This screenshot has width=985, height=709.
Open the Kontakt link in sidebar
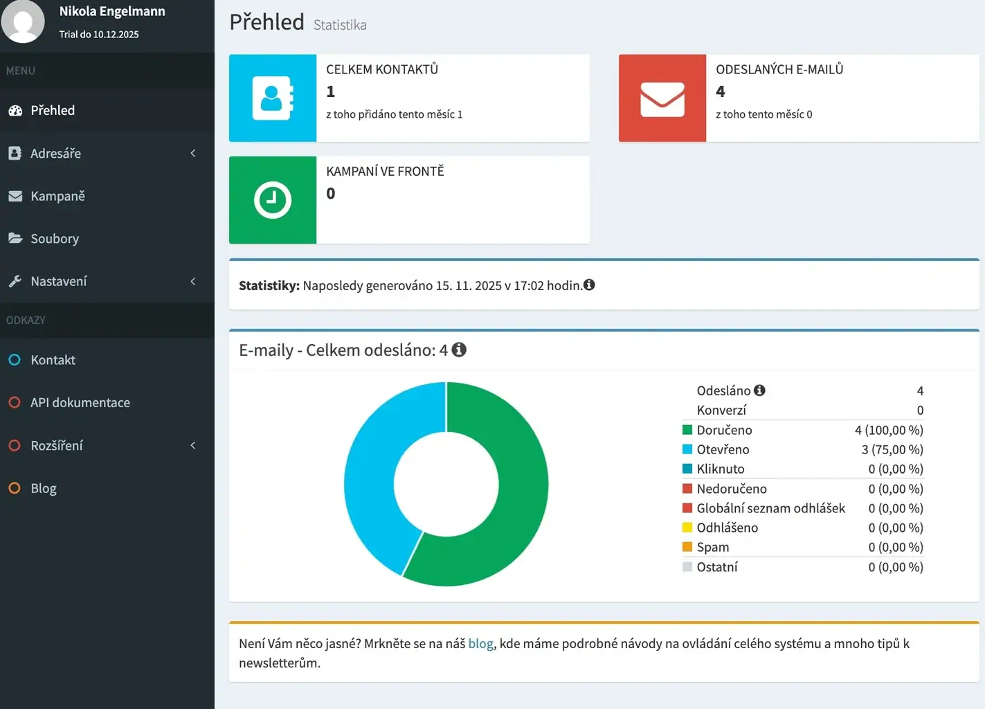click(53, 360)
